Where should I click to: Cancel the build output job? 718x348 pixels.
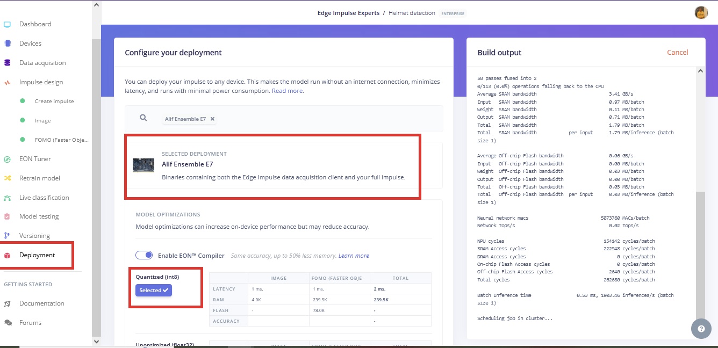(677, 52)
